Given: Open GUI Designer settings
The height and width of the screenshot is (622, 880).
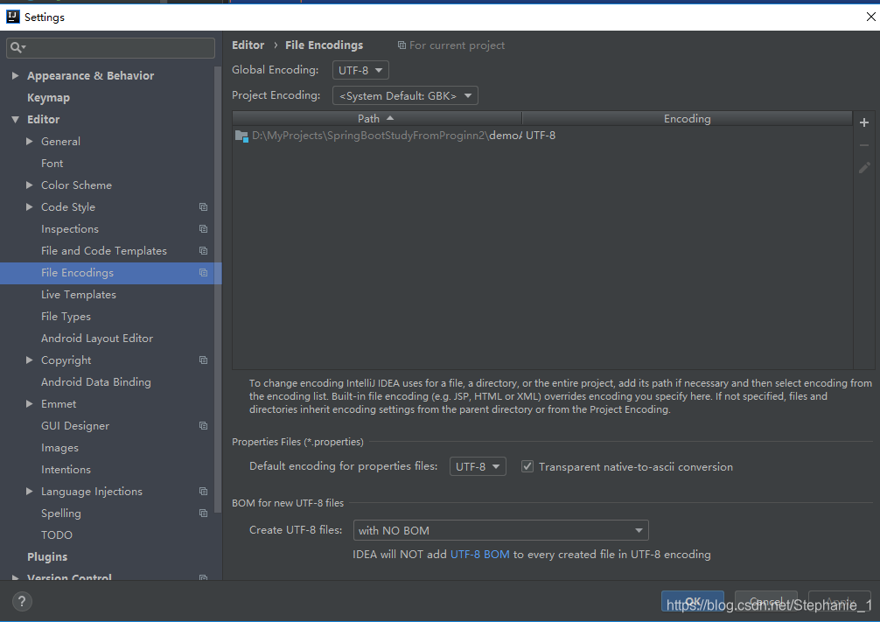Looking at the screenshot, I should pyautogui.click(x=75, y=425).
